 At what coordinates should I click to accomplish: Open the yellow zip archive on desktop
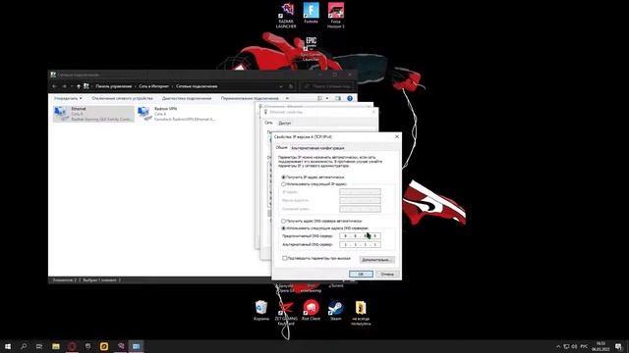361,313
